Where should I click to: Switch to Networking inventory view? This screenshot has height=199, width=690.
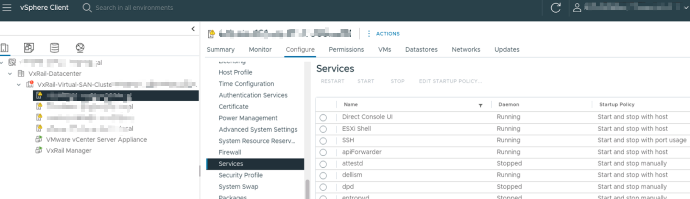pos(80,48)
